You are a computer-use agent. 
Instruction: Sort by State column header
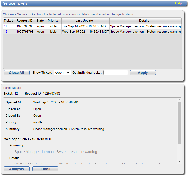coord(40,21)
